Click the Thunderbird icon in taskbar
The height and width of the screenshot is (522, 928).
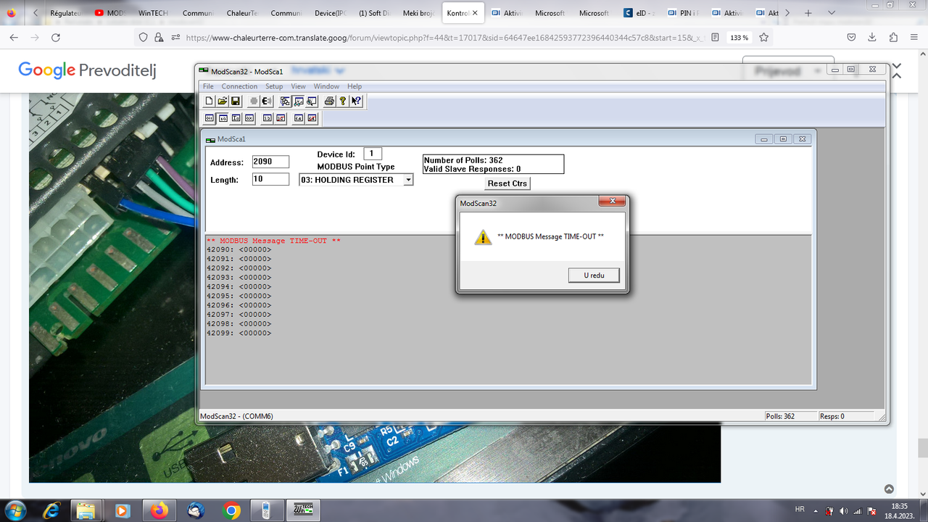tap(195, 510)
